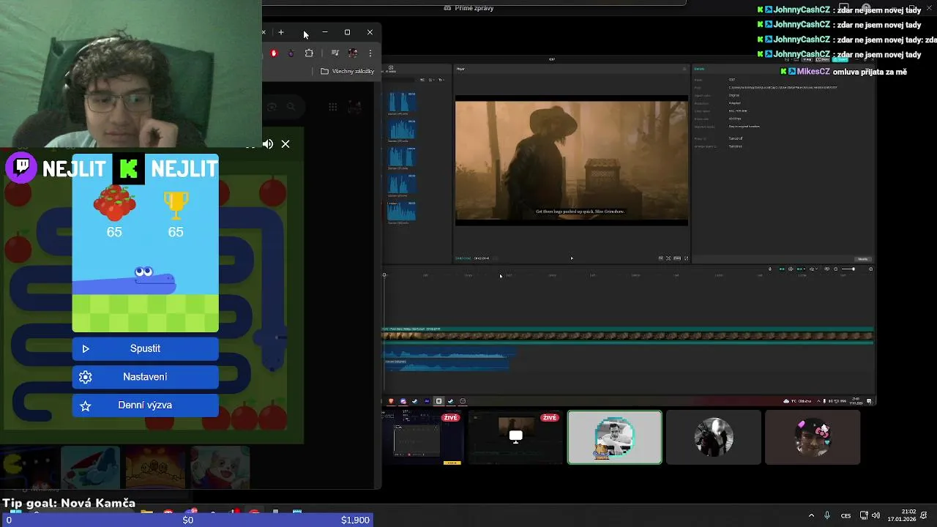This screenshot has height=527, width=937.
Task: Open the browser profile avatar
Action: (353, 53)
